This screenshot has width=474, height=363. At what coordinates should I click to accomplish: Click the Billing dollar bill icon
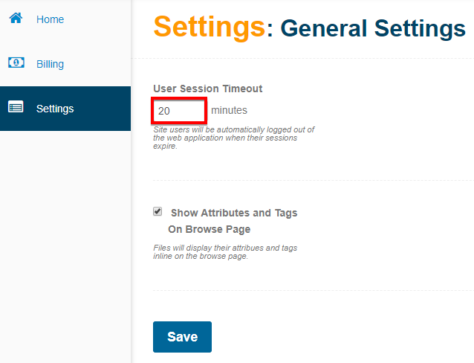[16, 62]
